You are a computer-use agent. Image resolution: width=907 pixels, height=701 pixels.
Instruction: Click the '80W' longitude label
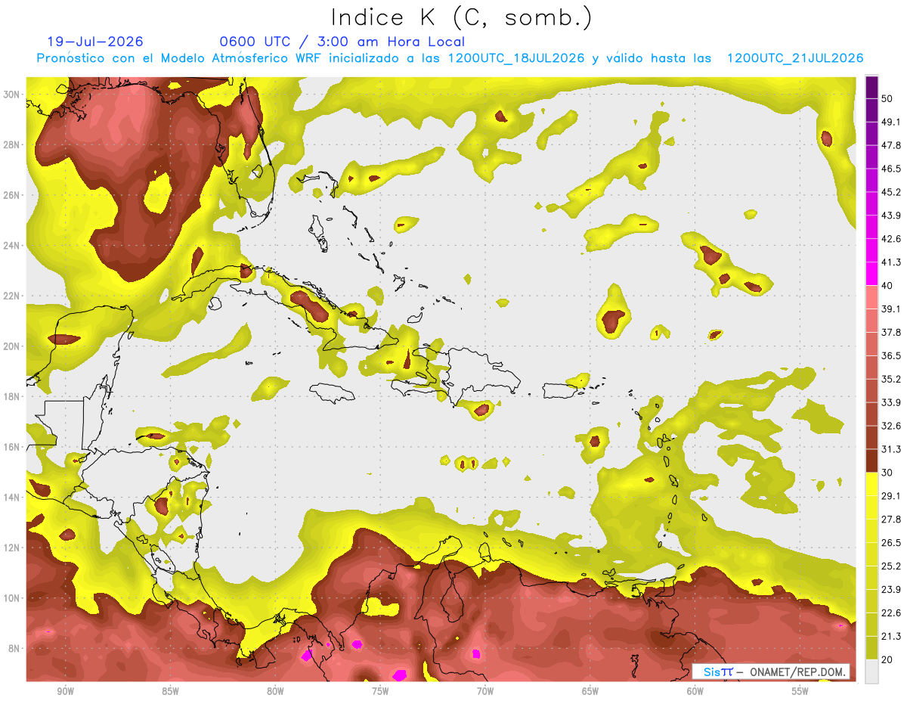275,692
